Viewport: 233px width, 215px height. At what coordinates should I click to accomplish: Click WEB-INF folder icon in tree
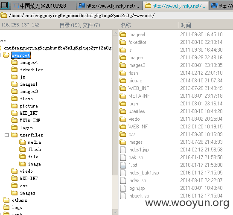point(14,178)
